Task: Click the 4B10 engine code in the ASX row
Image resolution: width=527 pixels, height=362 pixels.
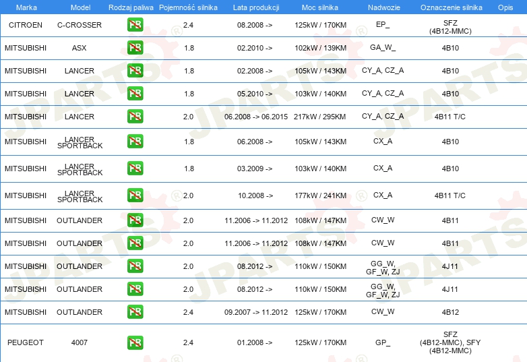Action: (x=450, y=48)
